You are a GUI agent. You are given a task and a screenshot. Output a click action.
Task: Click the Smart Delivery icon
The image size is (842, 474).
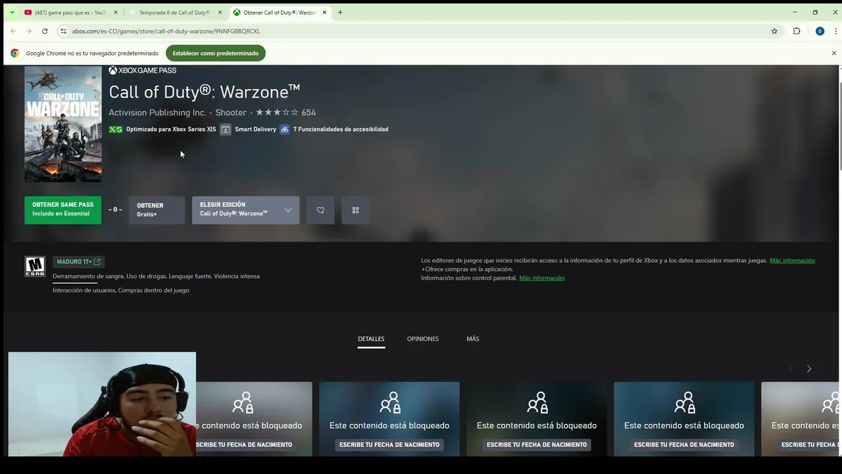[226, 129]
